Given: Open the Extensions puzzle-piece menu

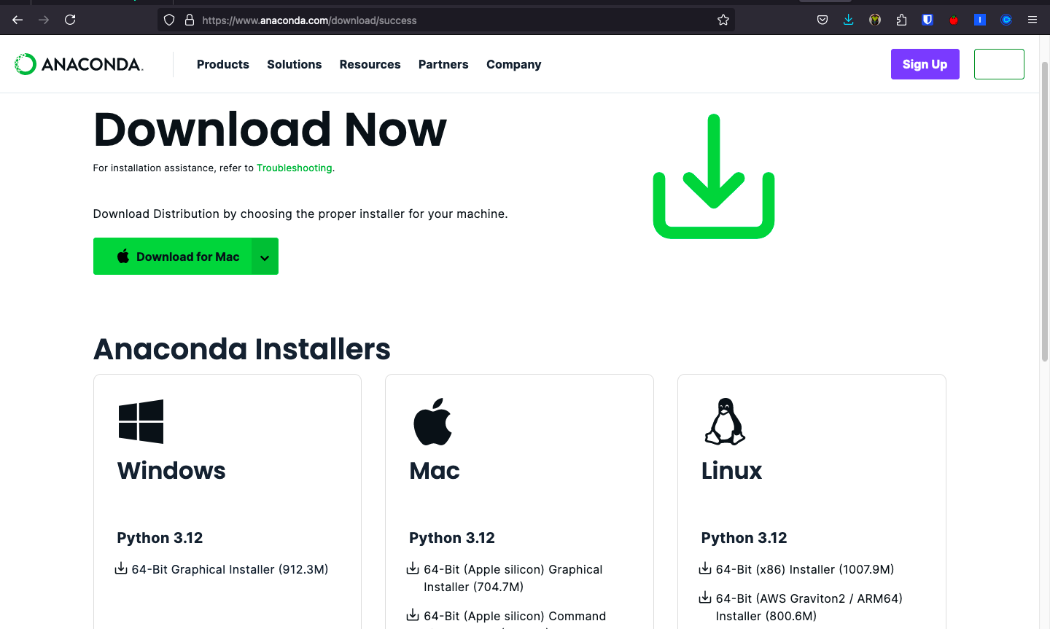Looking at the screenshot, I should pyautogui.click(x=901, y=20).
